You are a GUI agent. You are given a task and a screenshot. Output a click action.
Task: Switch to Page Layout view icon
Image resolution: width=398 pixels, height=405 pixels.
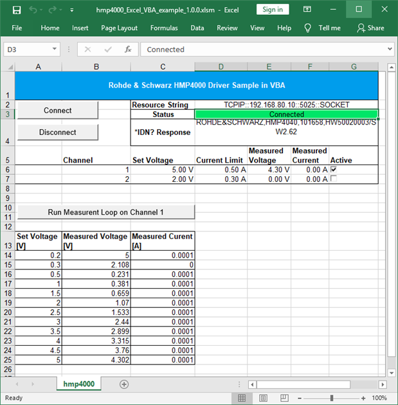262,398
